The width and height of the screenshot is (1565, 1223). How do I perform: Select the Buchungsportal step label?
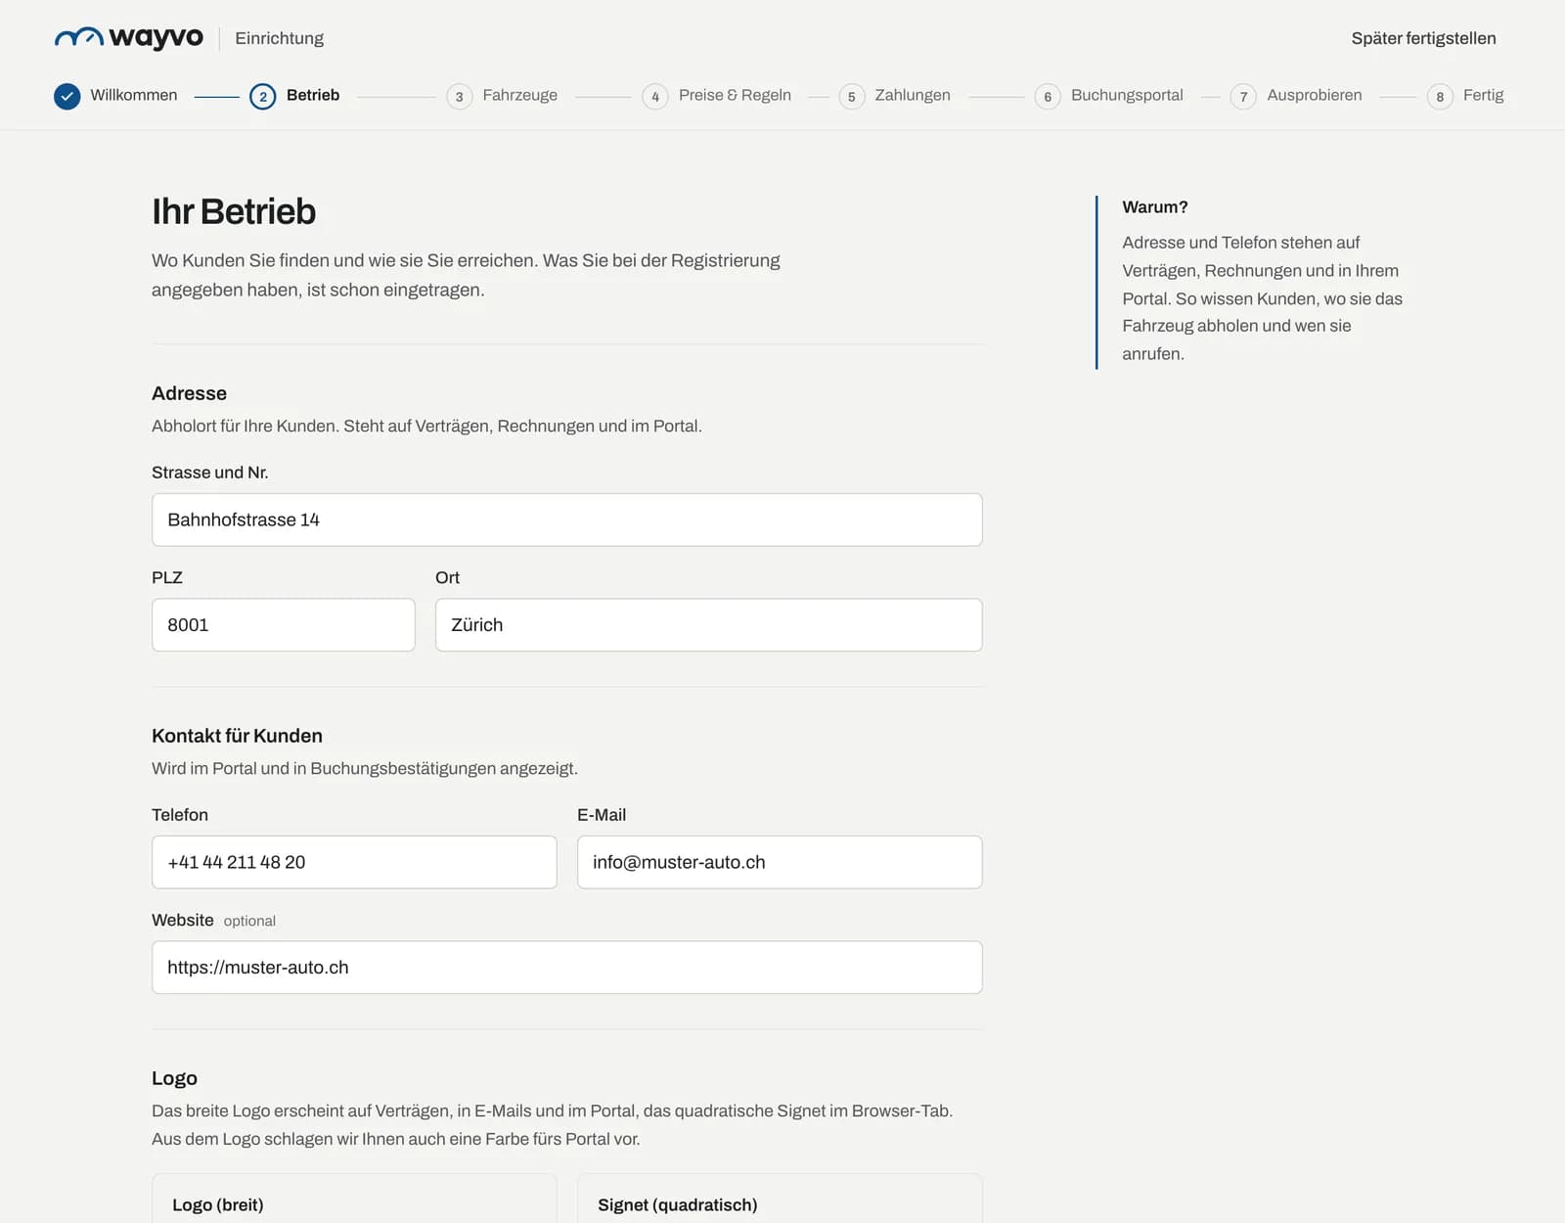coord(1127,95)
